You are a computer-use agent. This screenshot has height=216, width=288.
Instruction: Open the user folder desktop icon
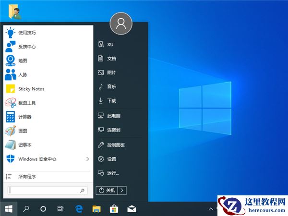[x=15, y=12]
